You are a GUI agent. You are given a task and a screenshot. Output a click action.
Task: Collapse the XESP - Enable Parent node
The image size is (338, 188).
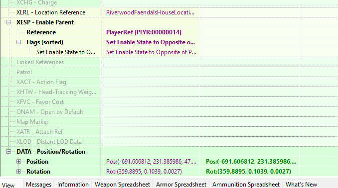(x=8, y=22)
